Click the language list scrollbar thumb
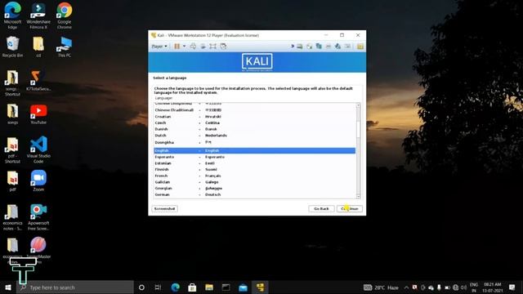 point(359,129)
